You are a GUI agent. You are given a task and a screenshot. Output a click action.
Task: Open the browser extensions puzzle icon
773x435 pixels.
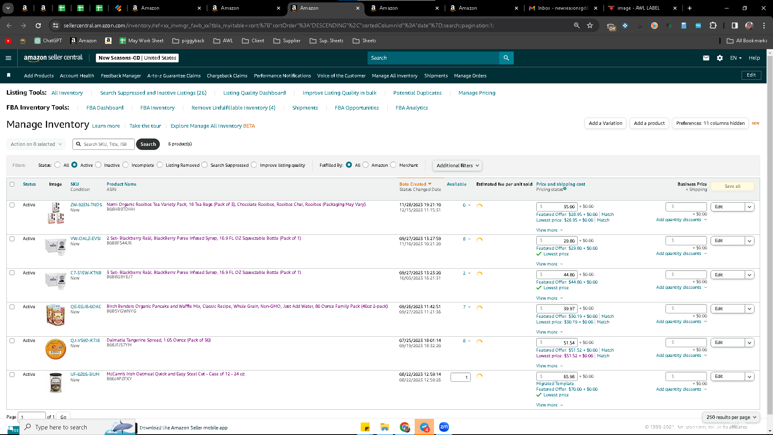(713, 25)
